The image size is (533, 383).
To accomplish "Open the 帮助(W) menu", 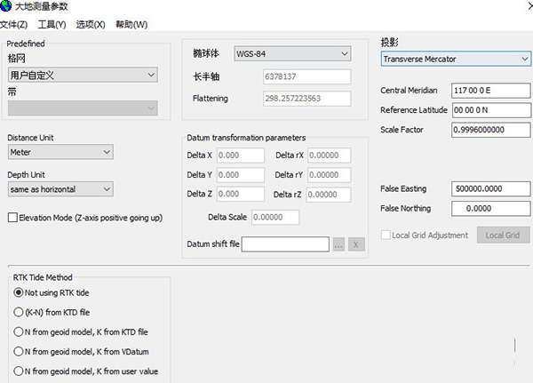I will pos(131,24).
